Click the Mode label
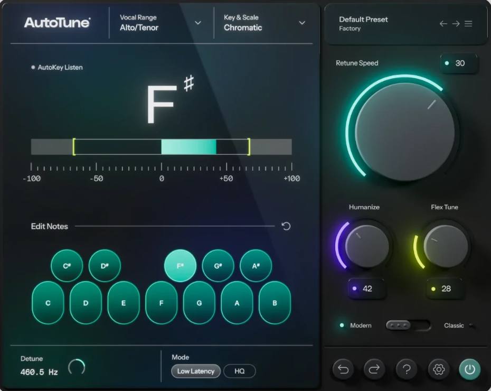 coord(181,357)
